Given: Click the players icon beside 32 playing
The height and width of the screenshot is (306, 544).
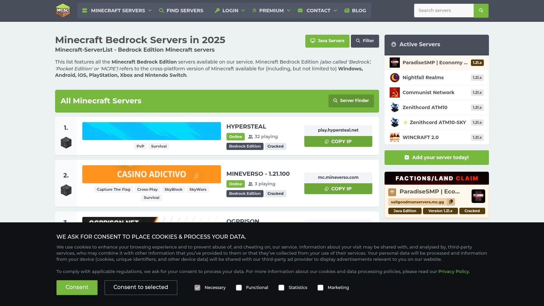Looking at the screenshot, I should pyautogui.click(x=251, y=137).
